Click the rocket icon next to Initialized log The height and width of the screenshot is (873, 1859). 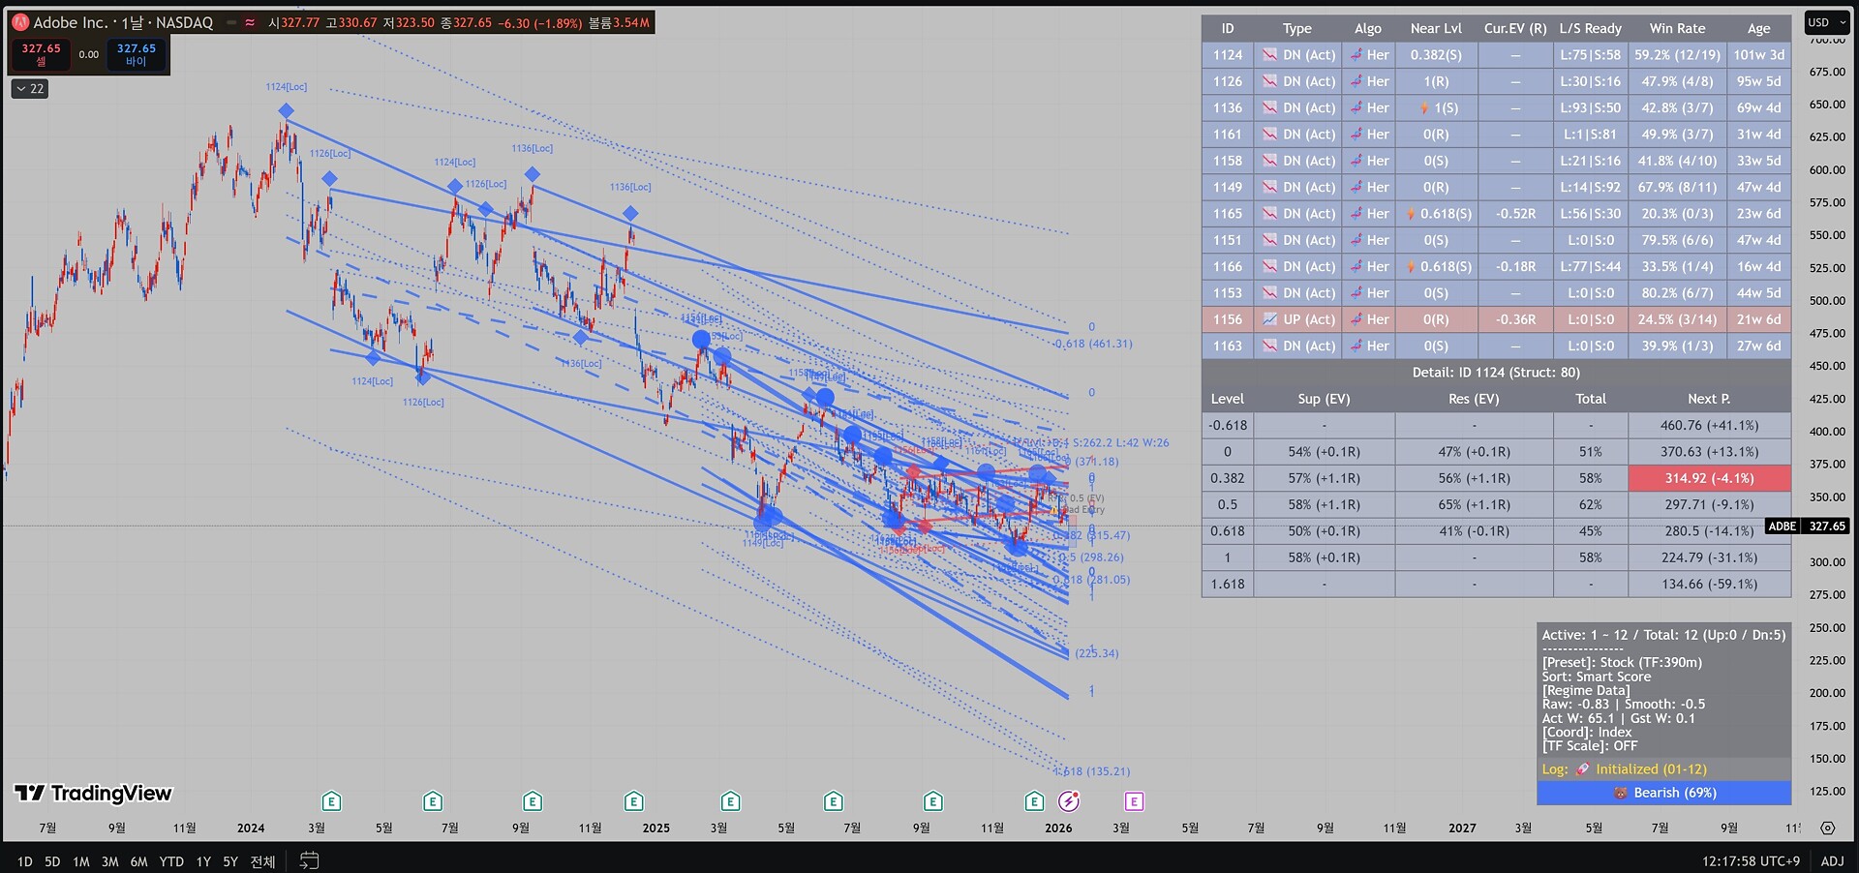1583,769
